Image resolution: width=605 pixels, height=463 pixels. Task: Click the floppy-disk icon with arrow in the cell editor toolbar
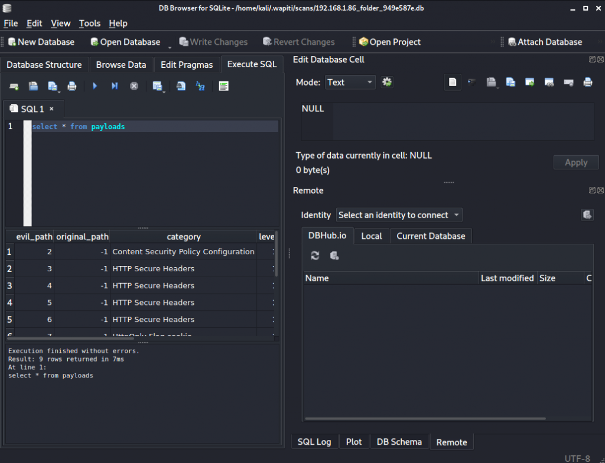491,82
